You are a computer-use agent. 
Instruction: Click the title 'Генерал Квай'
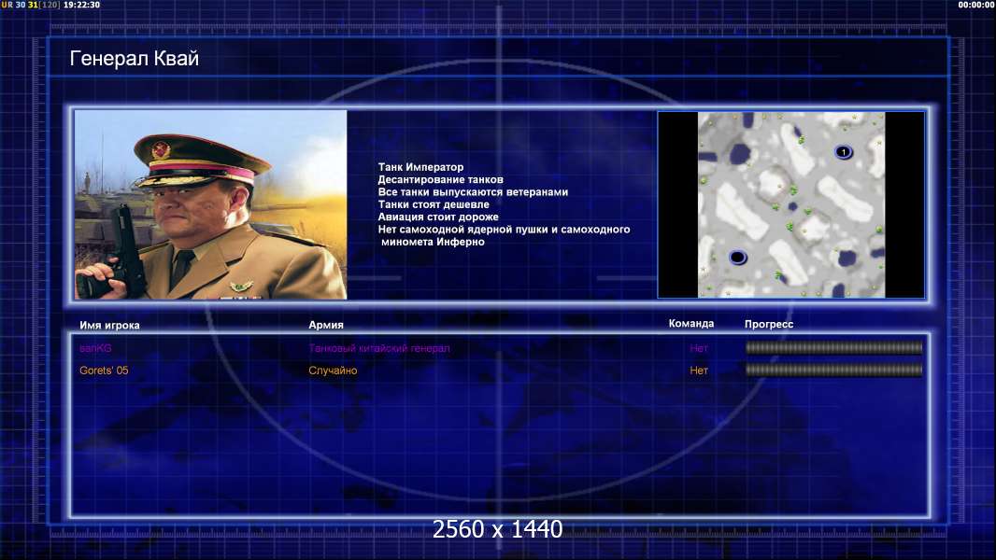pos(134,59)
